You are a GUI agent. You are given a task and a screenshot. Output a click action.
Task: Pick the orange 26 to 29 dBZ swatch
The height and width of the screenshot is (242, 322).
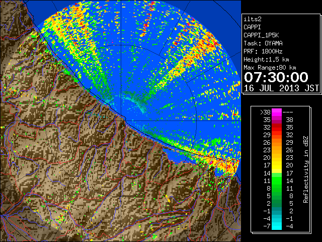tap(277, 143)
